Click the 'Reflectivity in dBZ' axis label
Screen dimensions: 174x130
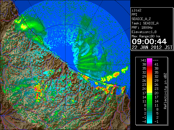coord(165,91)
